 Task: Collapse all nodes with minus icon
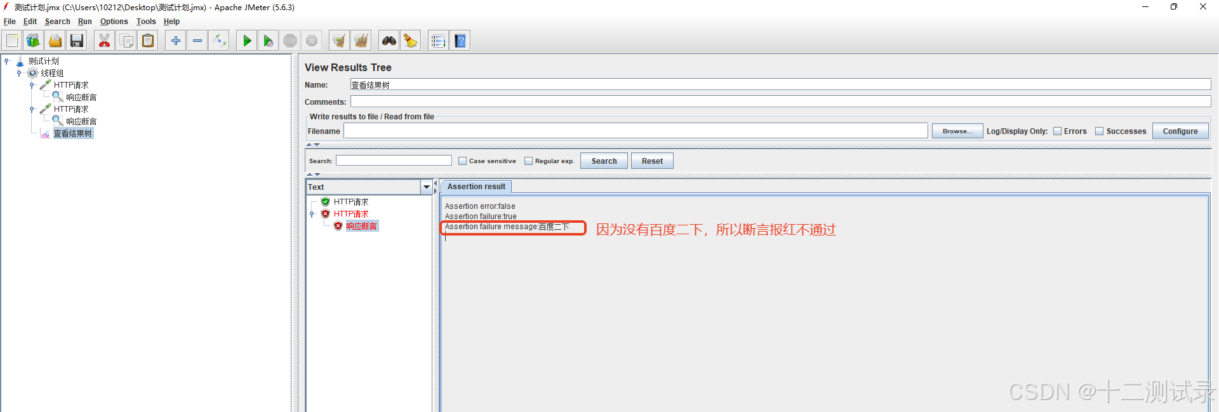(197, 41)
